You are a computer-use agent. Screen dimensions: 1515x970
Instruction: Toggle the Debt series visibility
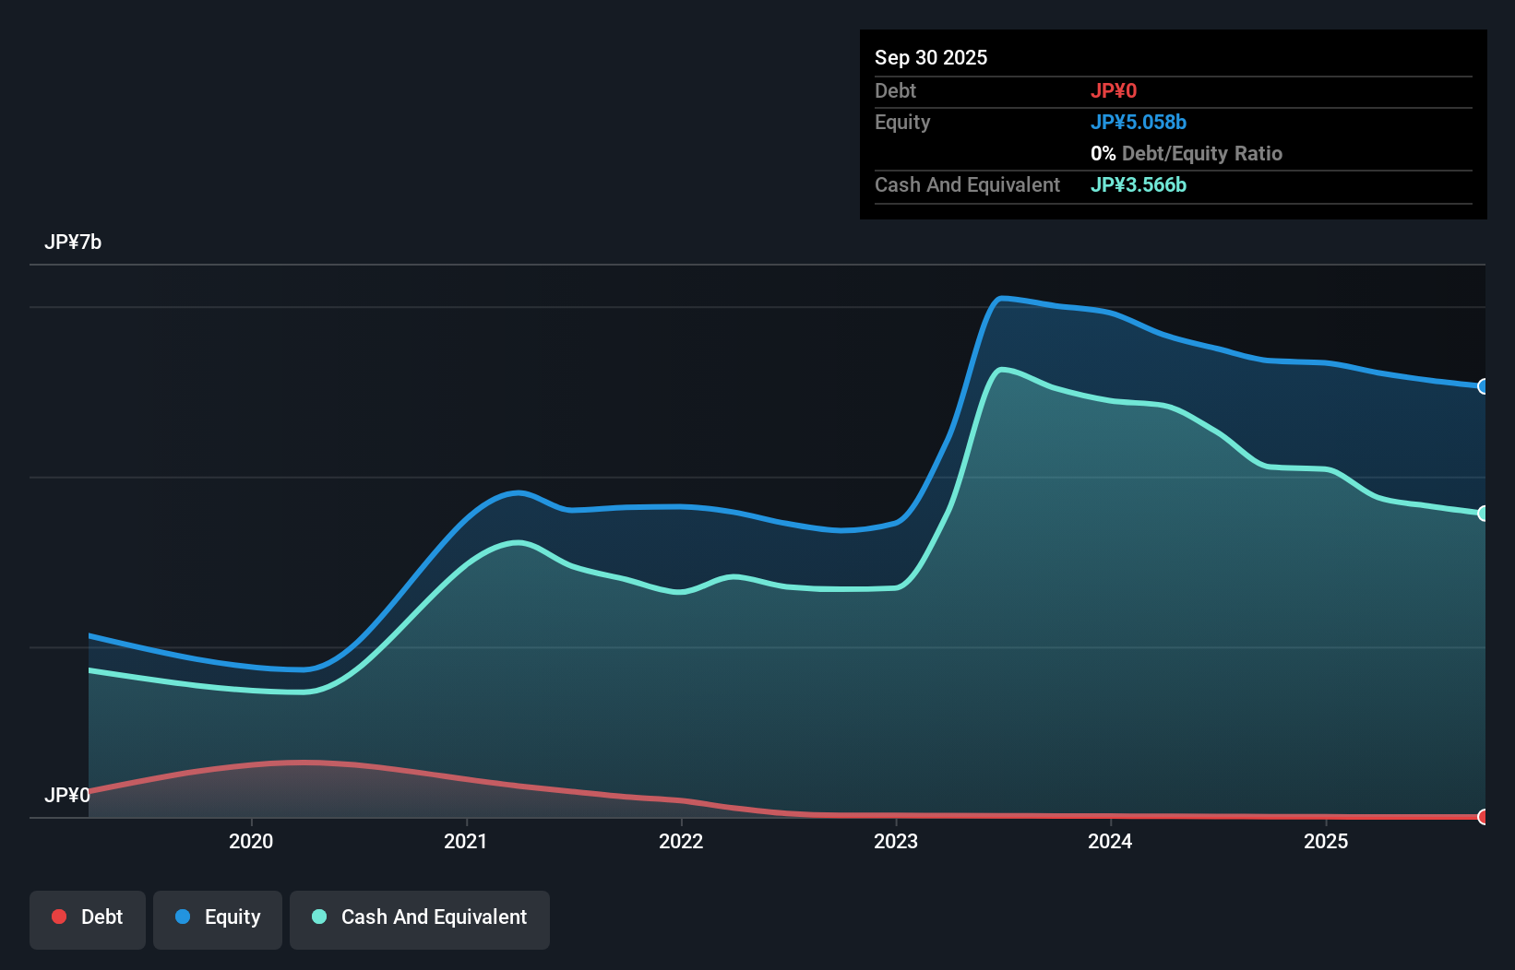coord(87,918)
